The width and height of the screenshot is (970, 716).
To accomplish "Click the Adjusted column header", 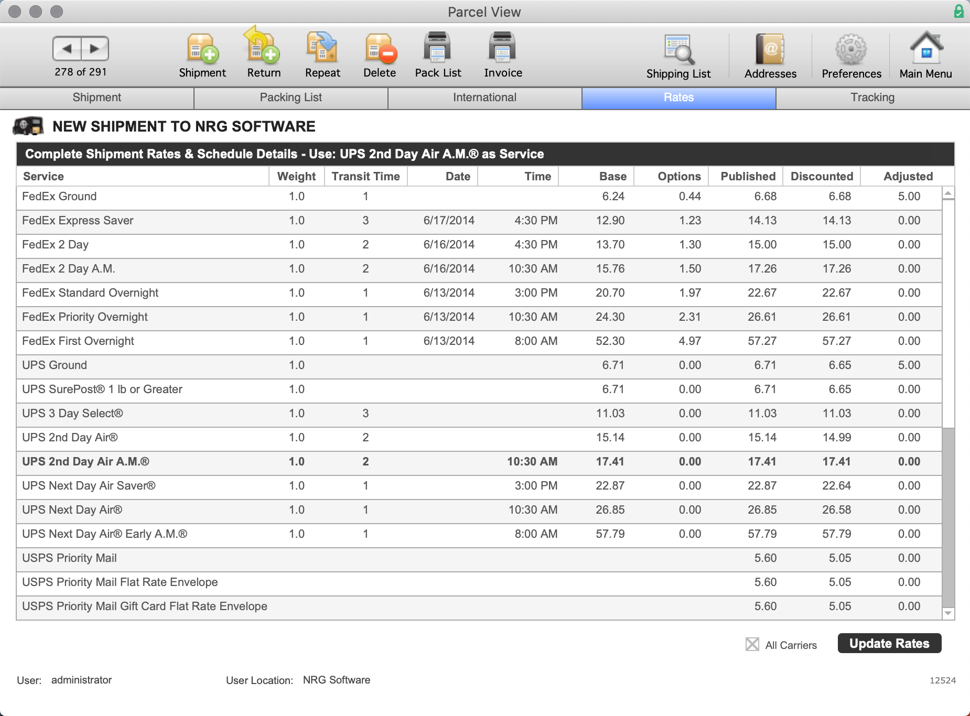I will click(908, 177).
